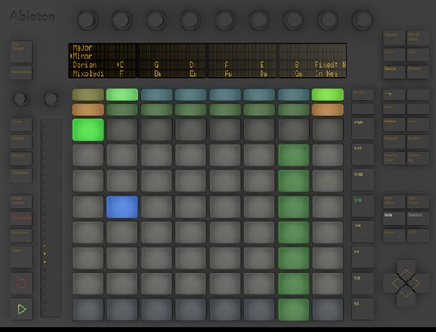This screenshot has height=332, width=436.
Task: Click the blue square pad
Action: coord(122,206)
